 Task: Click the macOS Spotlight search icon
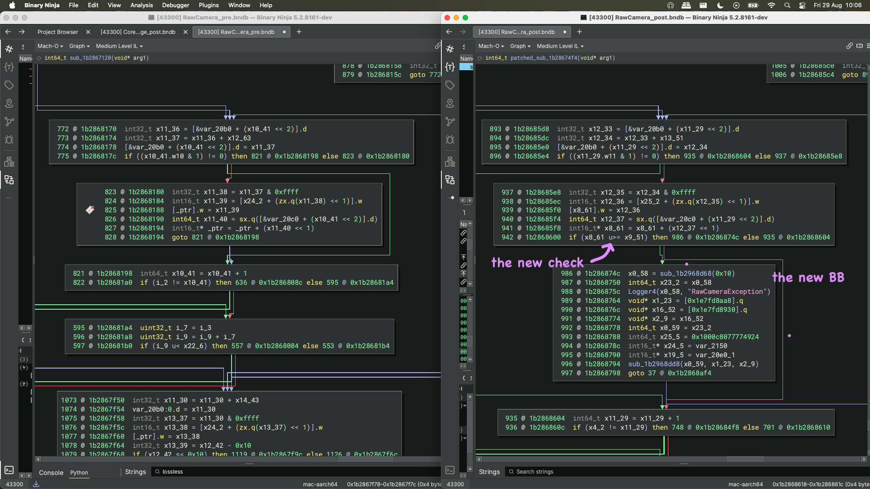788,5
